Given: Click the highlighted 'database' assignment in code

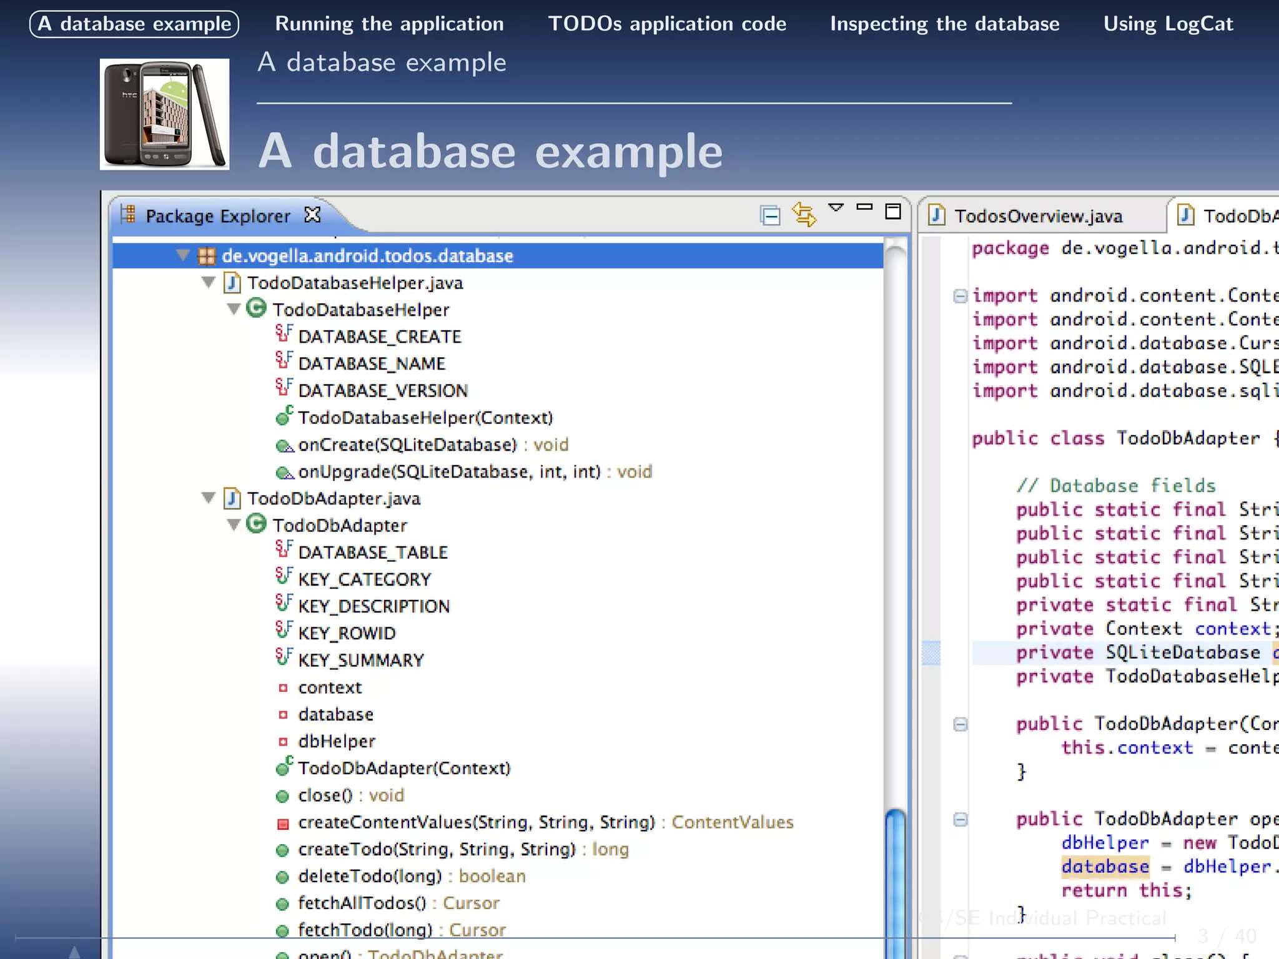Looking at the screenshot, I should [x=1105, y=867].
